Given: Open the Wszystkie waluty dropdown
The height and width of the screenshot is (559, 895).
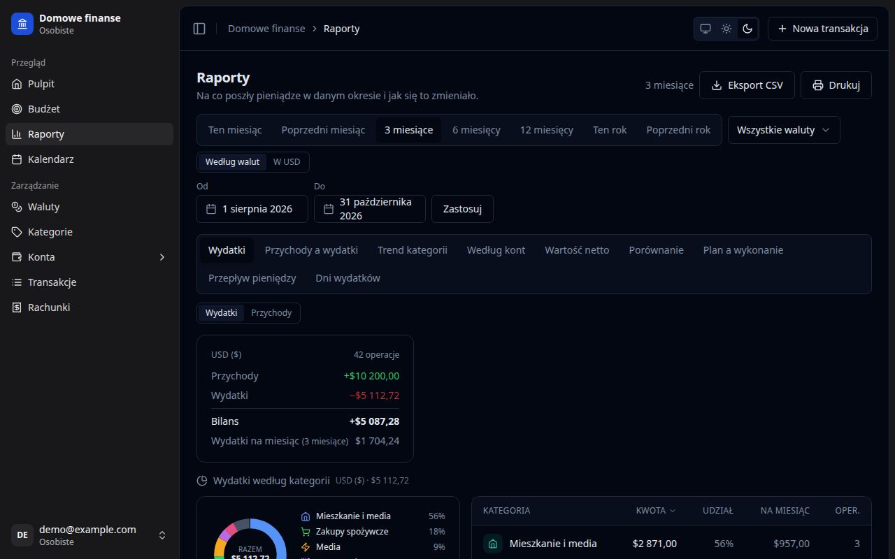Looking at the screenshot, I should tap(784, 130).
